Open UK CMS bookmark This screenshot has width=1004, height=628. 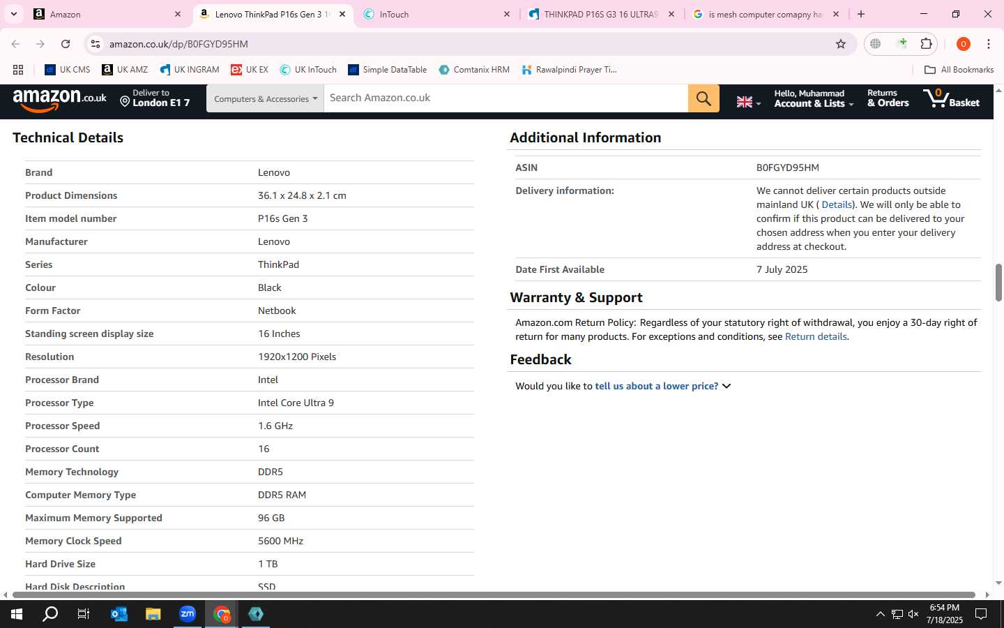68,70
